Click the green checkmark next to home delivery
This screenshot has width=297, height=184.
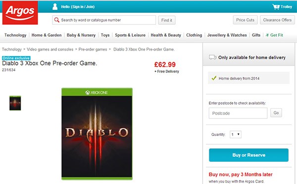(x=214, y=78)
